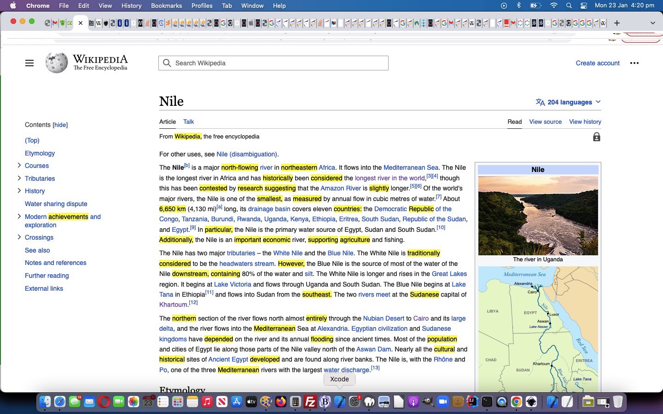Open Calendar showing 23 in dock
The height and width of the screenshot is (414, 663).
click(148, 402)
